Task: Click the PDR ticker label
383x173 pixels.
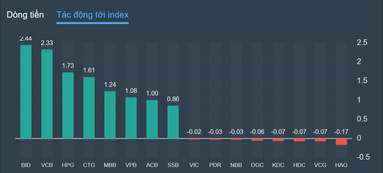Action: point(215,165)
